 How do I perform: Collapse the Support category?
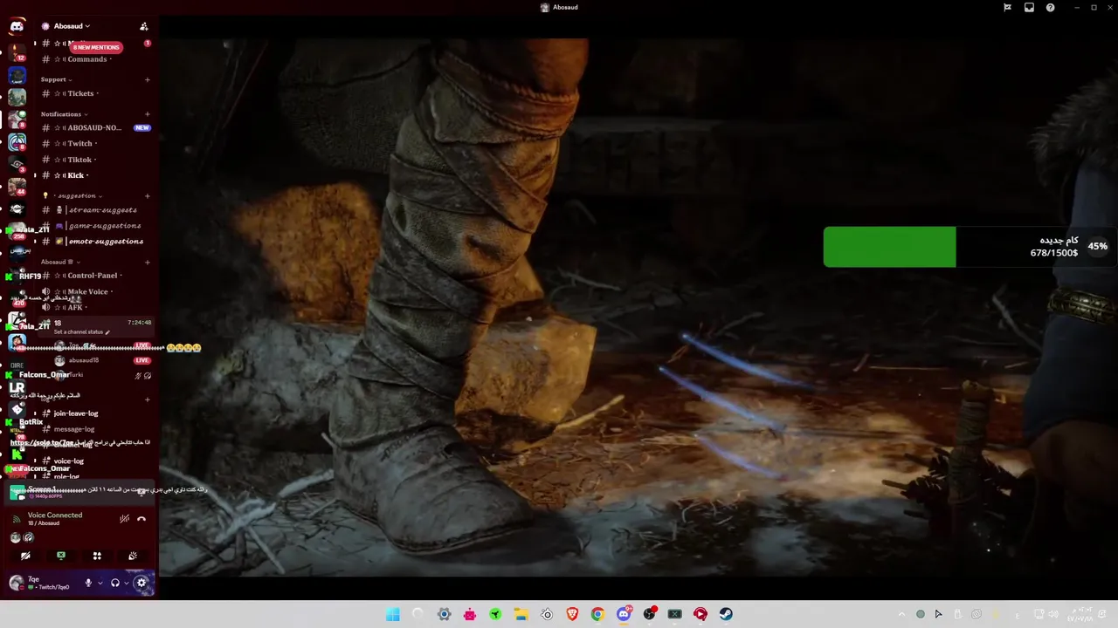point(56,79)
